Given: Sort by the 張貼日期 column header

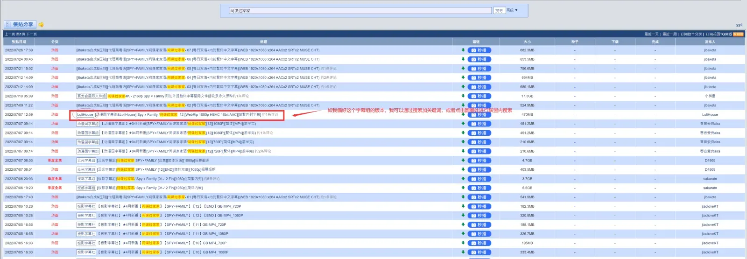Looking at the screenshot, I should (x=19, y=42).
